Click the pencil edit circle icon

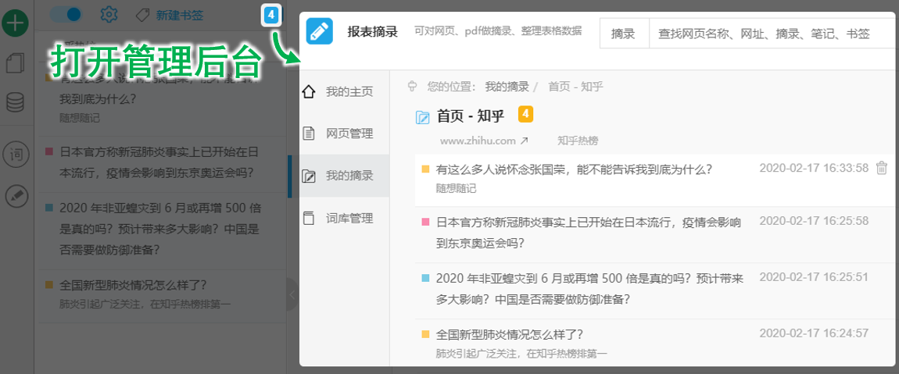15,197
